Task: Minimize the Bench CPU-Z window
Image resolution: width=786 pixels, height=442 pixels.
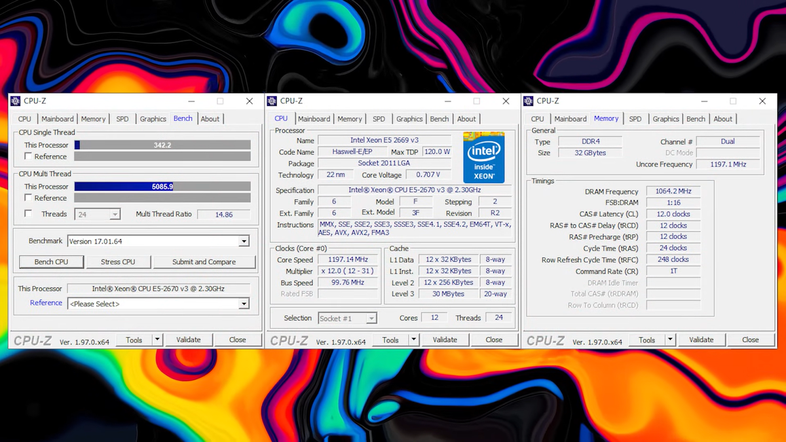Action: click(x=191, y=101)
